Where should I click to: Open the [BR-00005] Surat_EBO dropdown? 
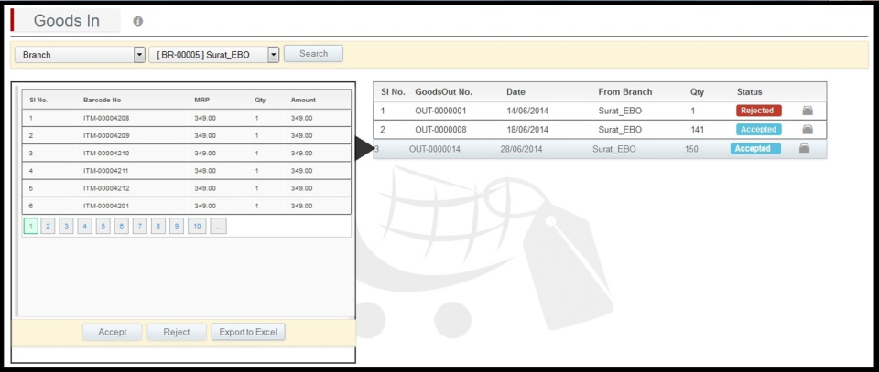click(x=274, y=55)
